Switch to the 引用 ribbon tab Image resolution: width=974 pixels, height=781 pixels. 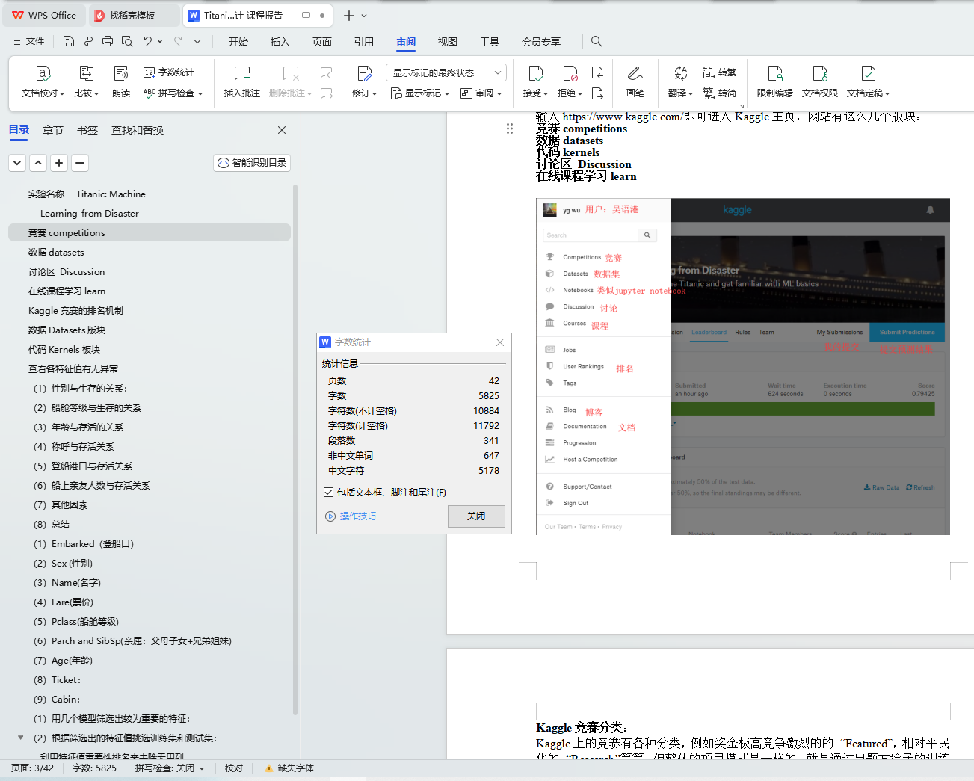coord(364,42)
